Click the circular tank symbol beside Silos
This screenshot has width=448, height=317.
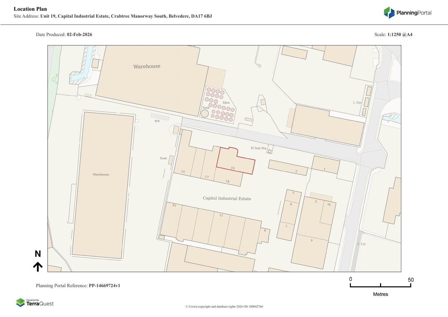205,113
